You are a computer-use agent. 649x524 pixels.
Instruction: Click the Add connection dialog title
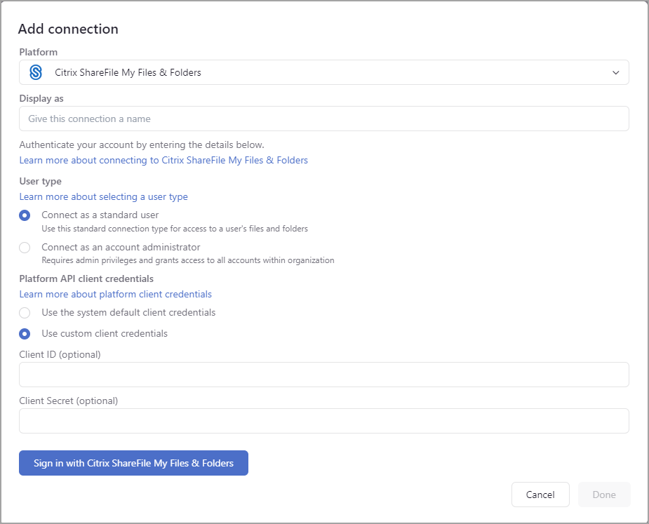68,29
